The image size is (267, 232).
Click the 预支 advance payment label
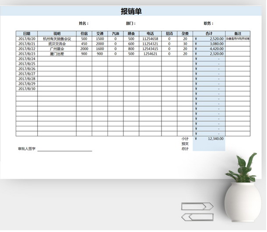tap(185, 144)
